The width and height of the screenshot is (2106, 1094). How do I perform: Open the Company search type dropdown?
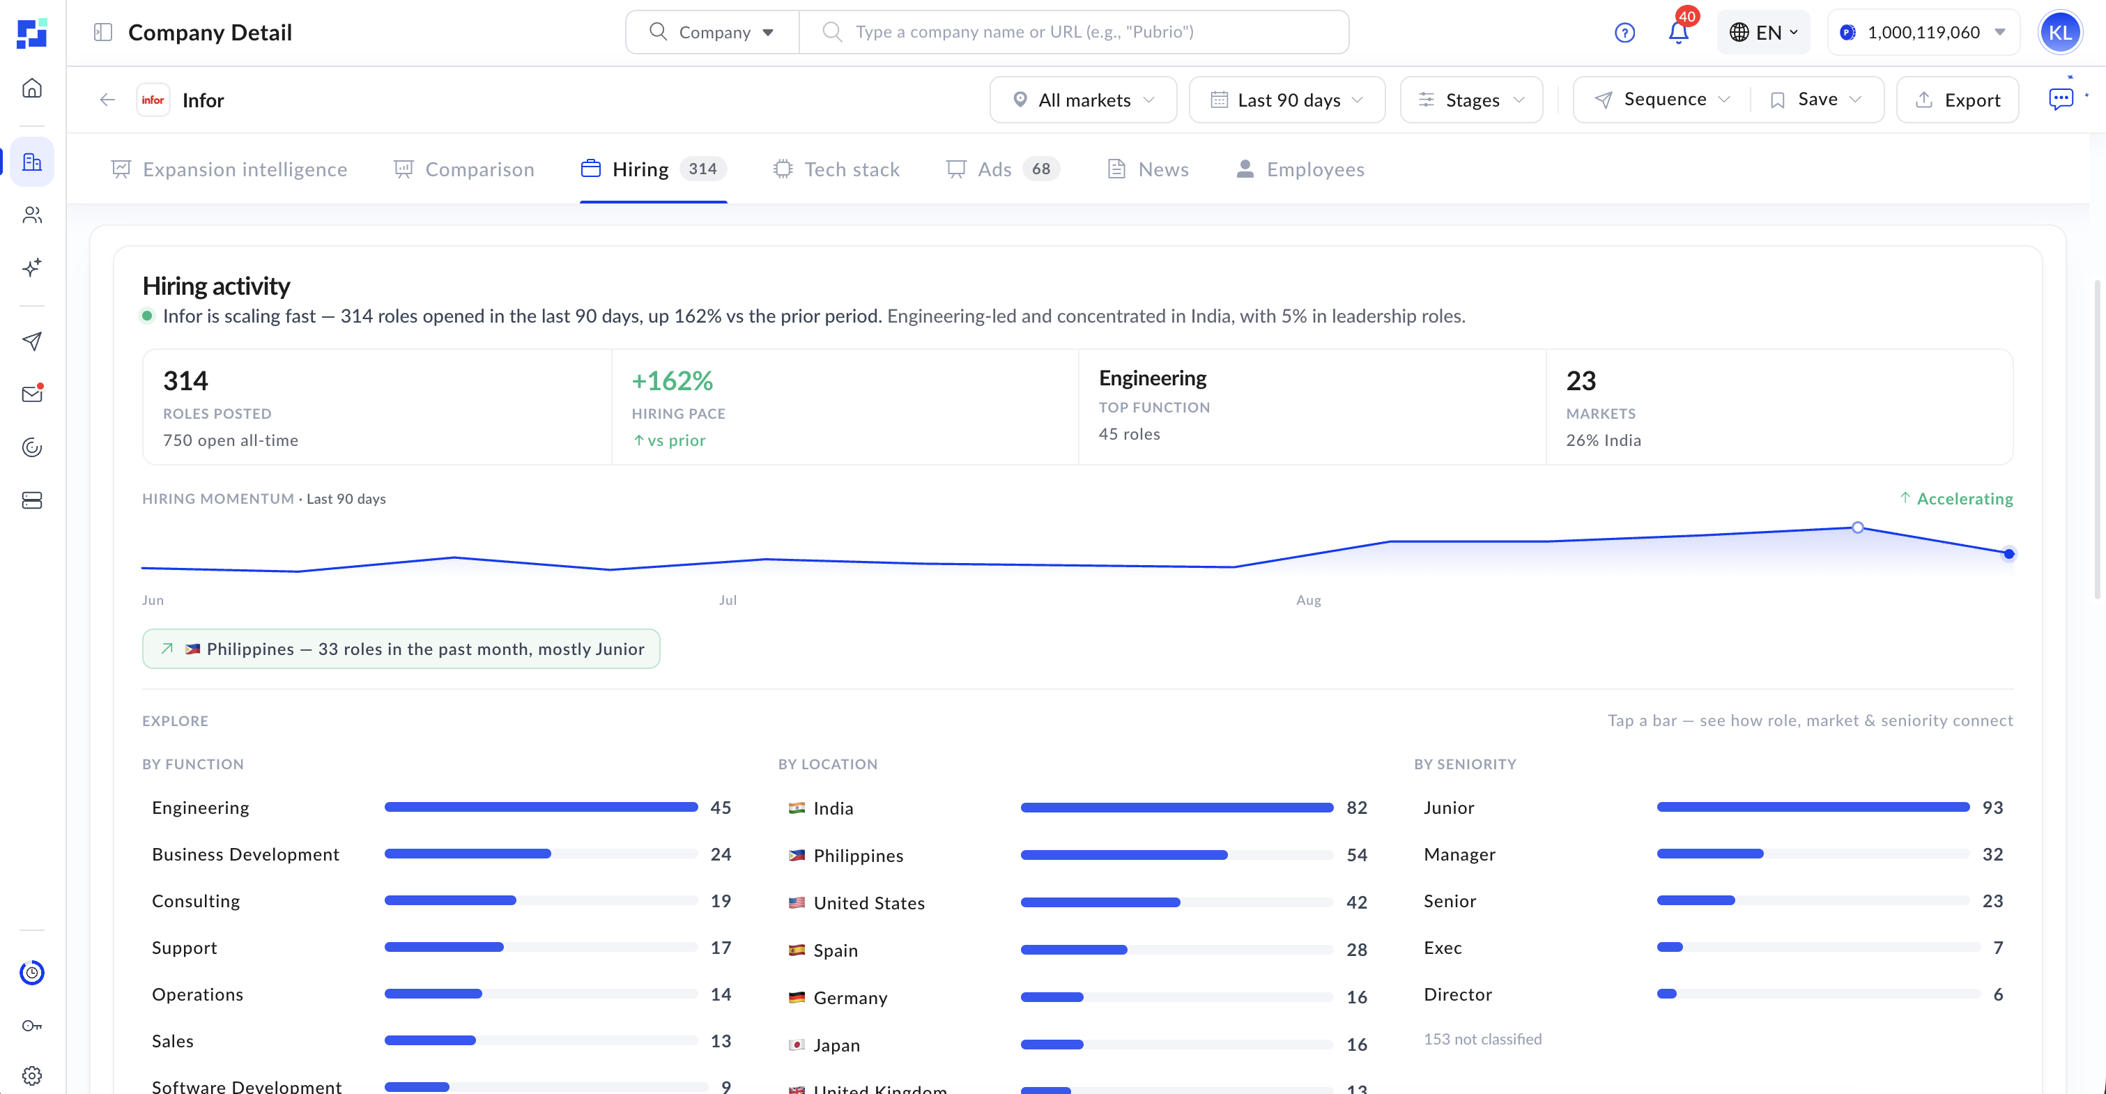click(712, 32)
